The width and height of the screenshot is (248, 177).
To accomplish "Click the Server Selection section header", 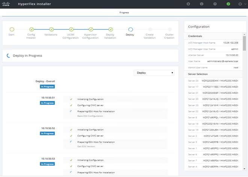I will (x=213, y=74).
